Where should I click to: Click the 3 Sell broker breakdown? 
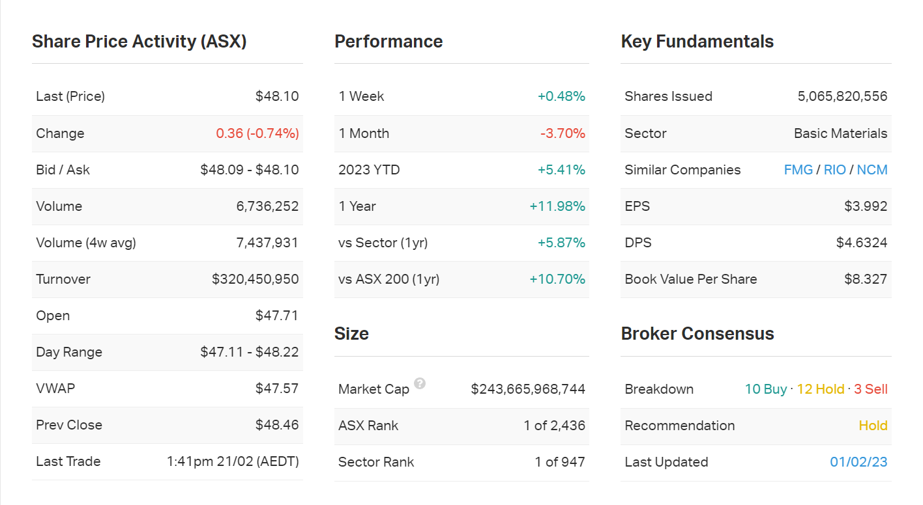tap(870, 389)
